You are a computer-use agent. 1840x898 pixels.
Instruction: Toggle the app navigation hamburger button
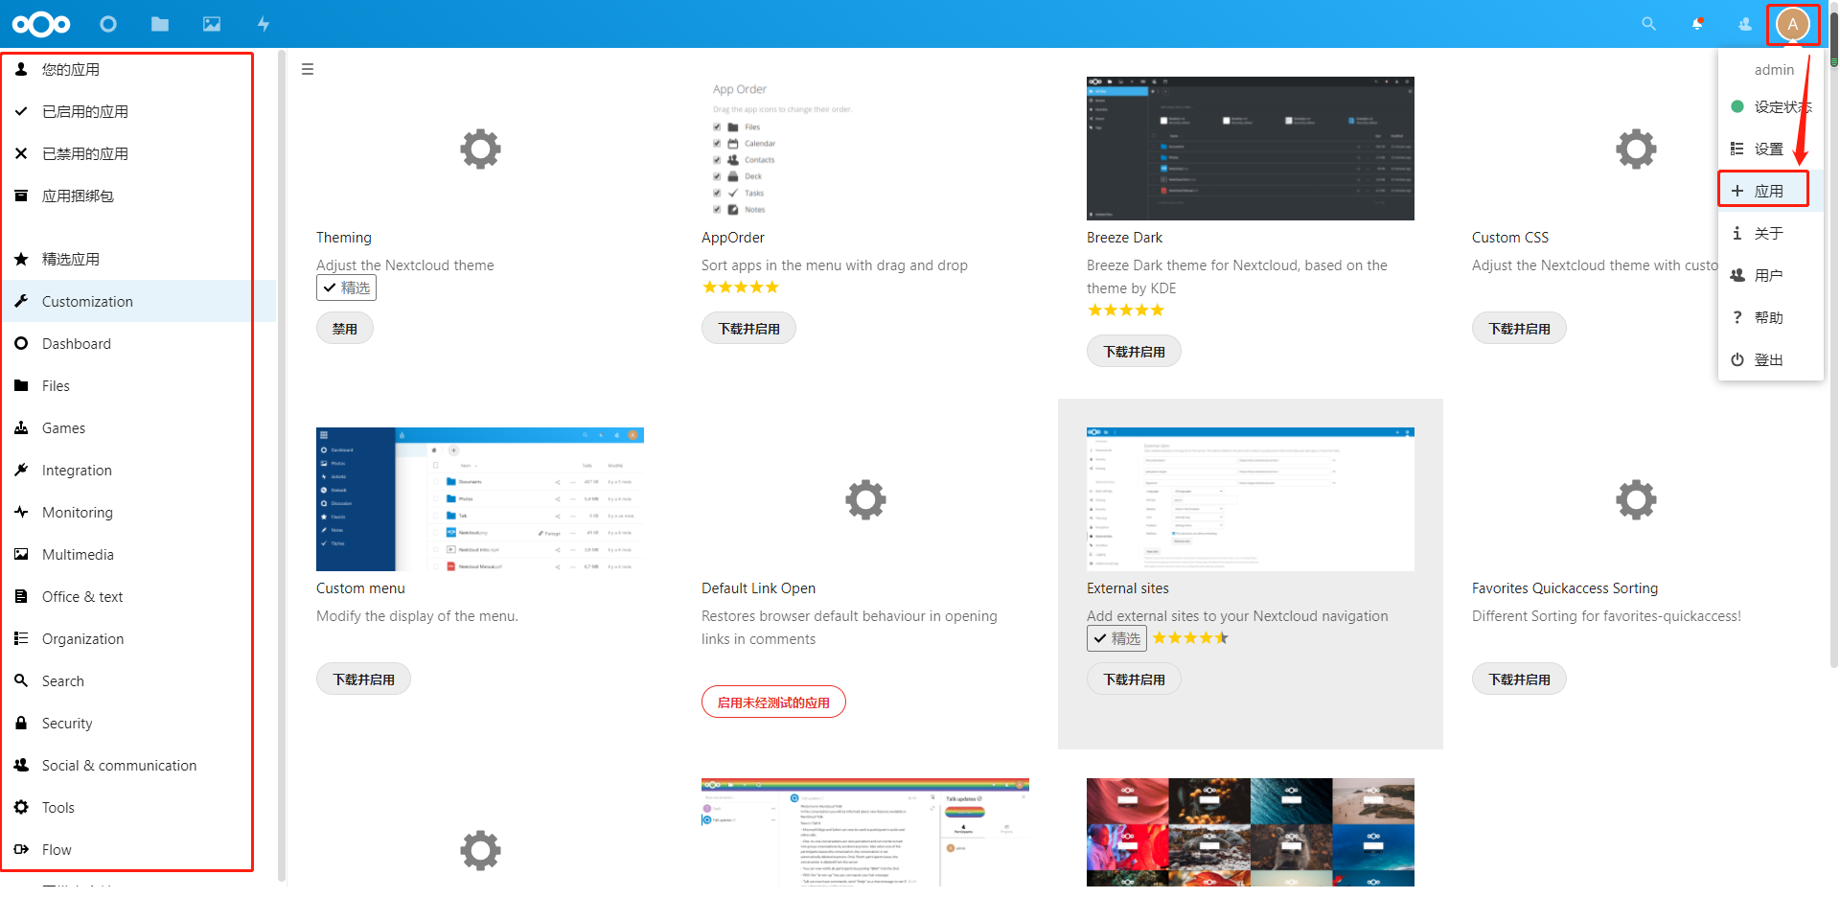point(308,69)
